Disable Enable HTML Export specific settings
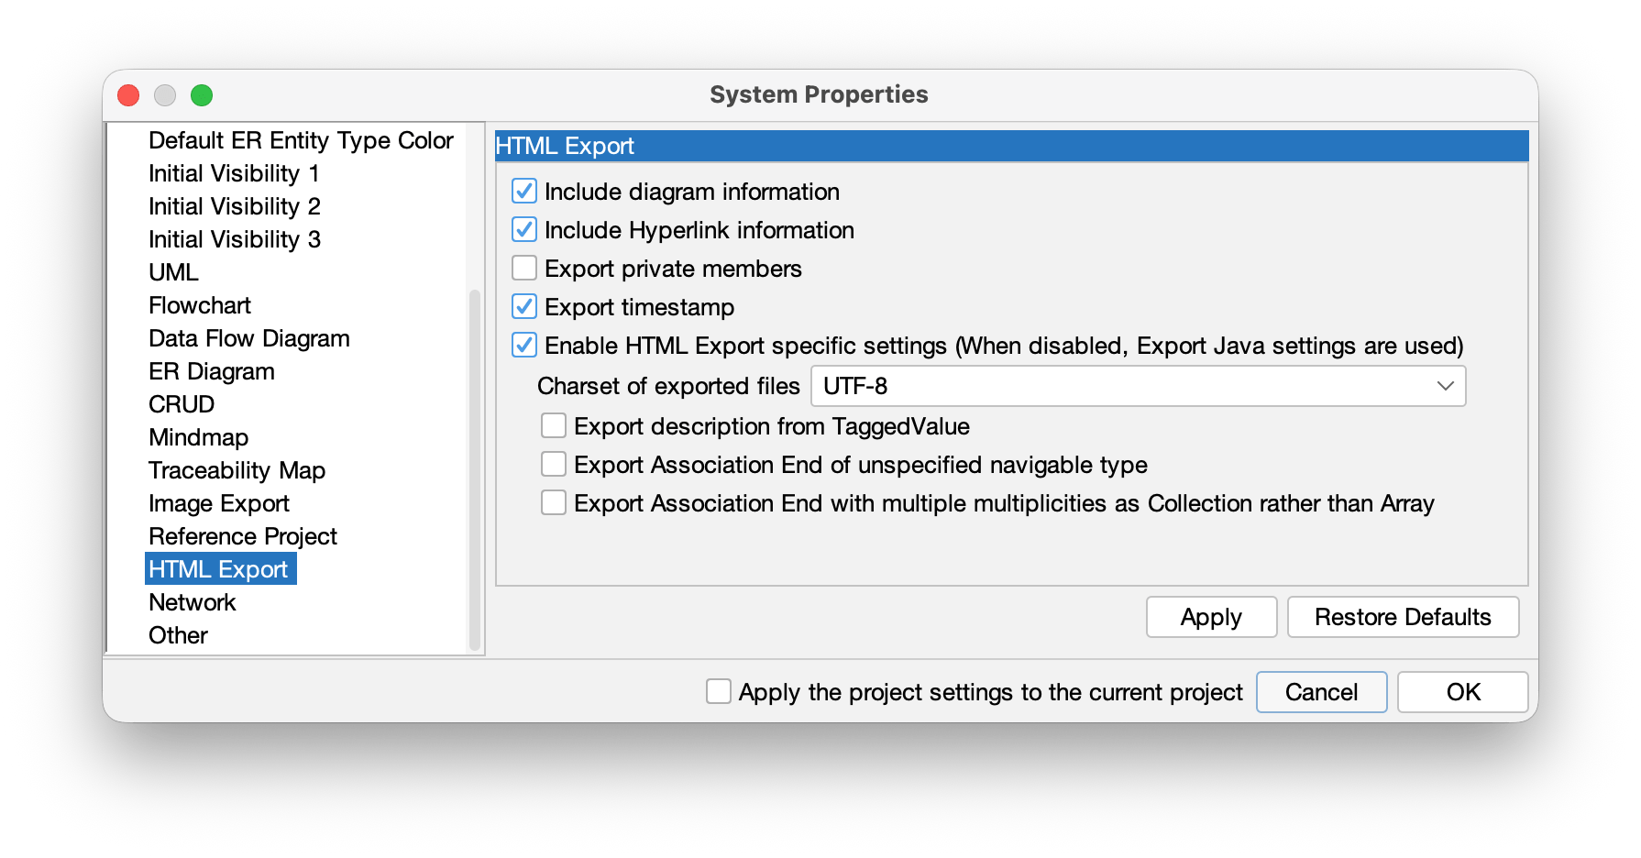Screen dimensions: 1641x858 coord(523,346)
